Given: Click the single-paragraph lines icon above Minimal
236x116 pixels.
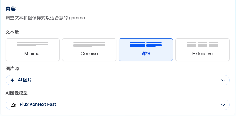Looking at the screenshot, I should tap(33, 44).
